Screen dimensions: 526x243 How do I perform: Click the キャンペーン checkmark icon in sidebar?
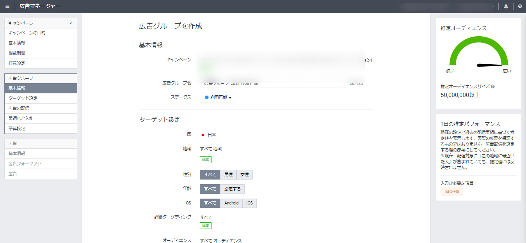71,23
